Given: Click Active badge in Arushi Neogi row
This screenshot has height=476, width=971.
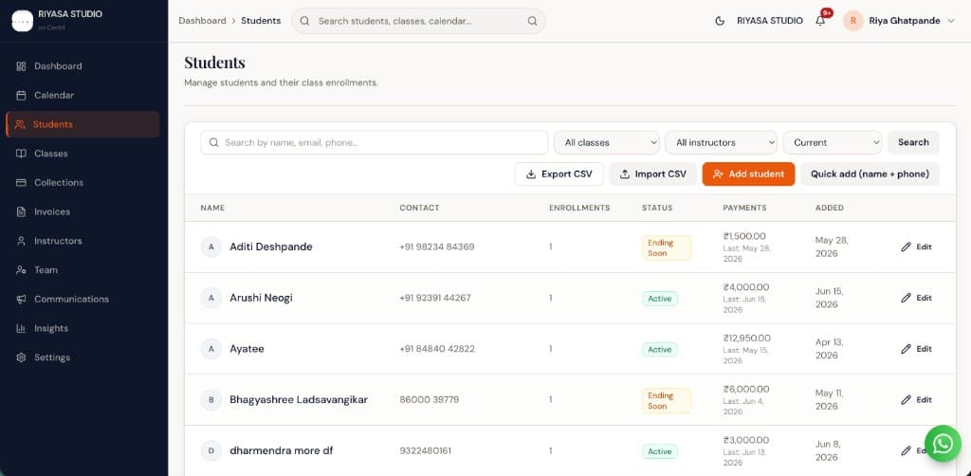Looking at the screenshot, I should point(660,299).
